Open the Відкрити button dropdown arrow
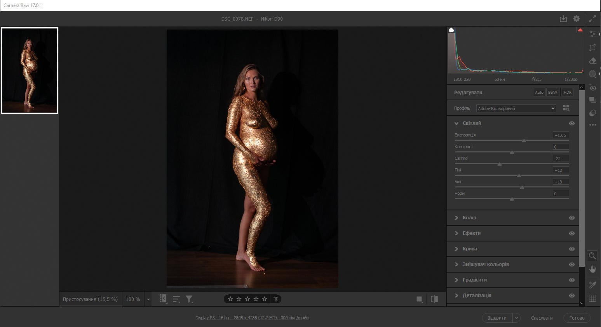 coord(516,318)
